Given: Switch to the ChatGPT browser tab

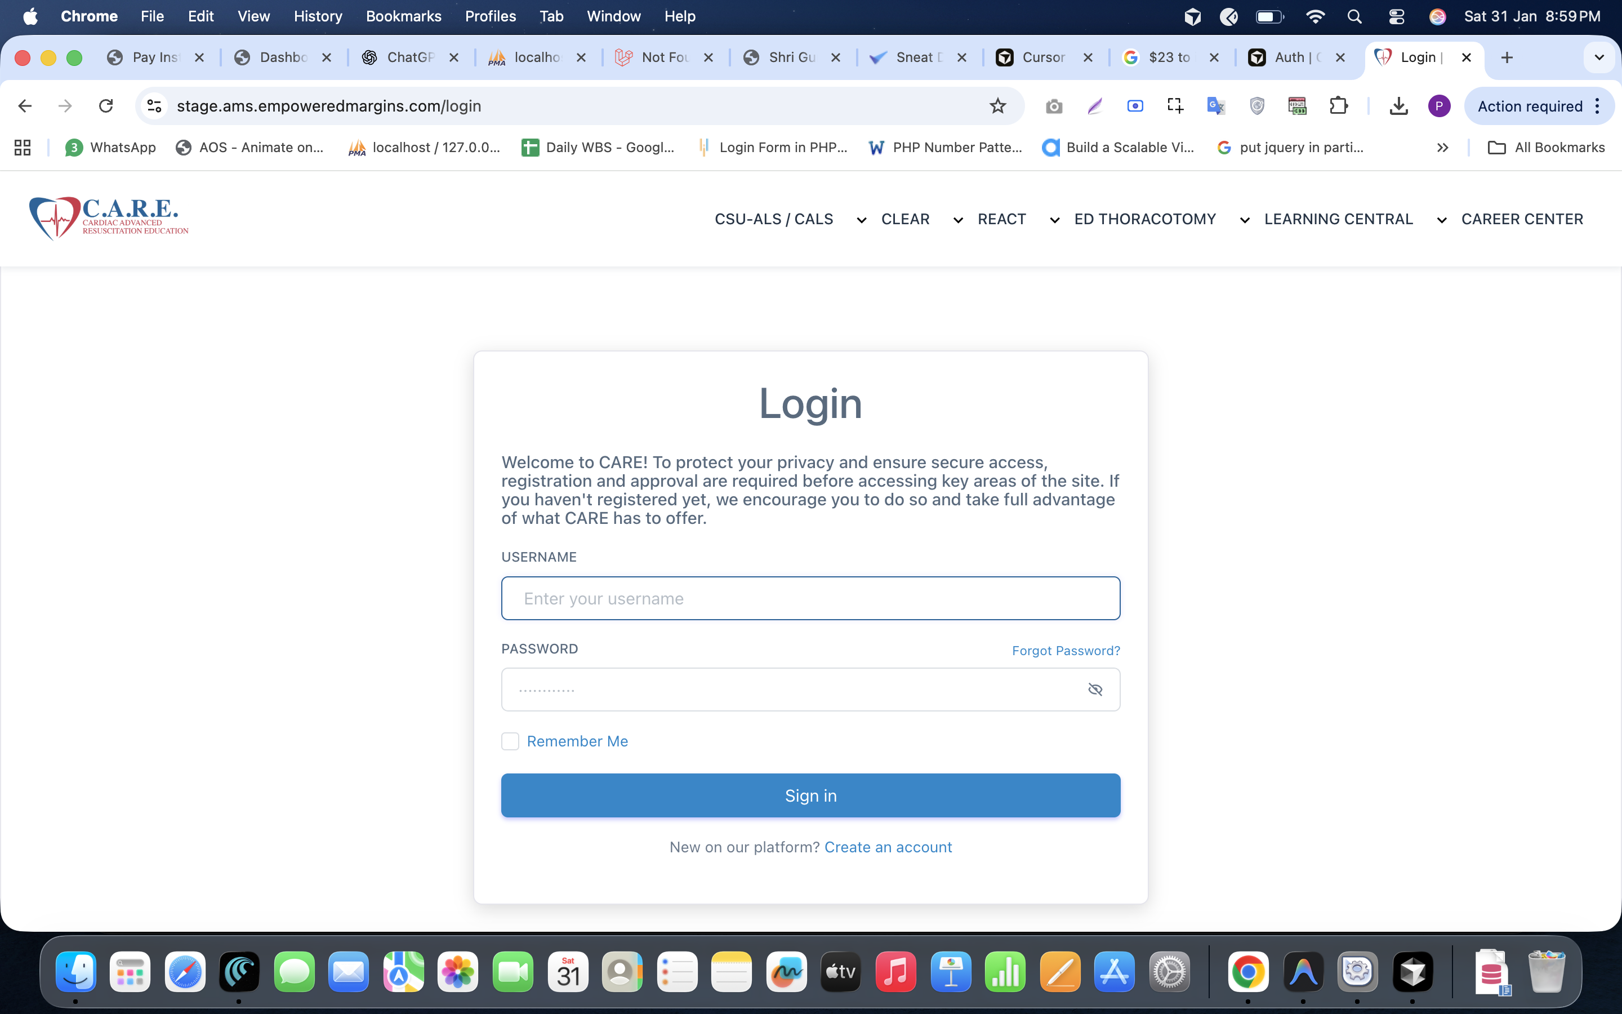Looking at the screenshot, I should (410, 57).
